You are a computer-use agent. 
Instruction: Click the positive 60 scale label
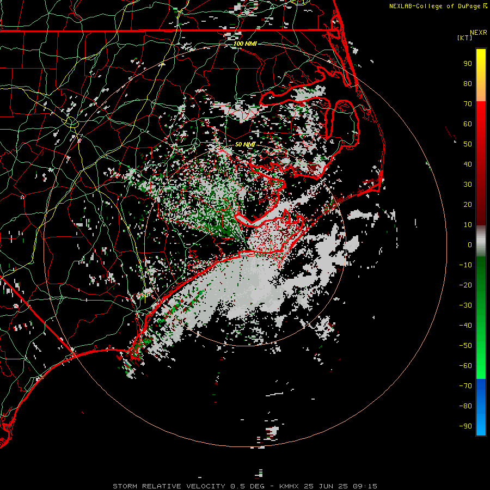tap(468, 124)
